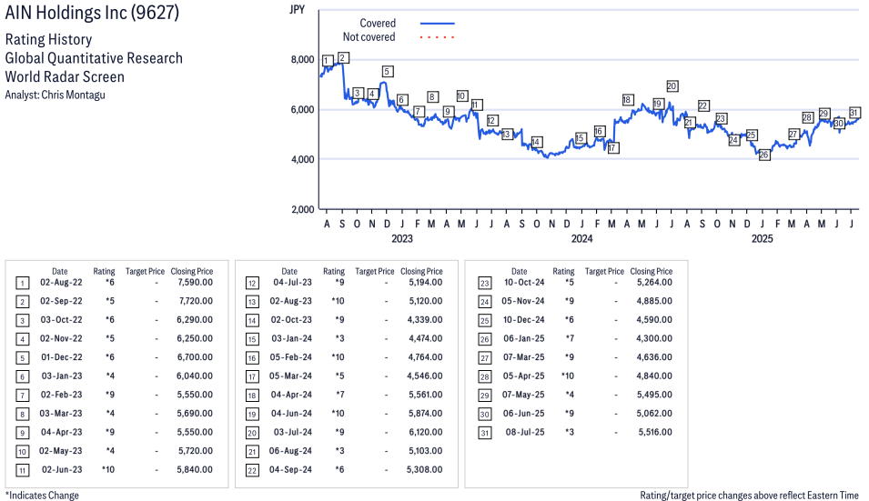Click table row number box 22
The image size is (869, 501).
pyautogui.click(x=252, y=471)
